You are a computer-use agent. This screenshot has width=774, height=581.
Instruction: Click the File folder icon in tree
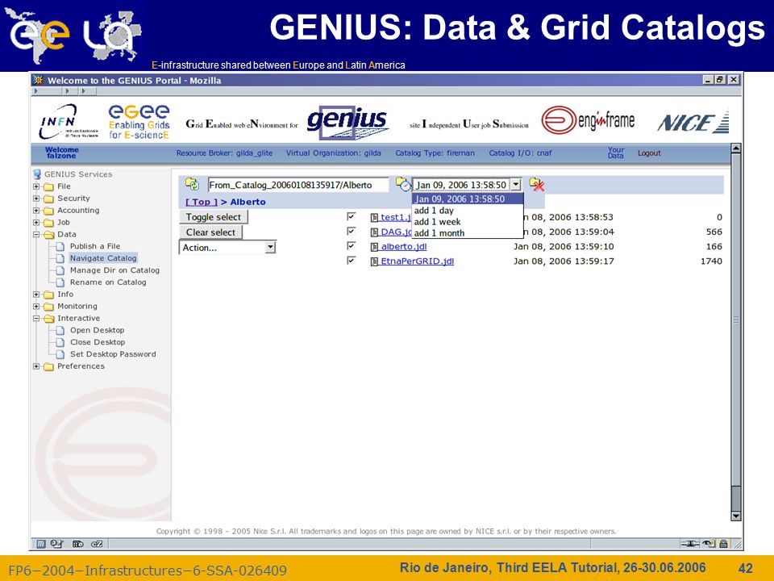48,186
